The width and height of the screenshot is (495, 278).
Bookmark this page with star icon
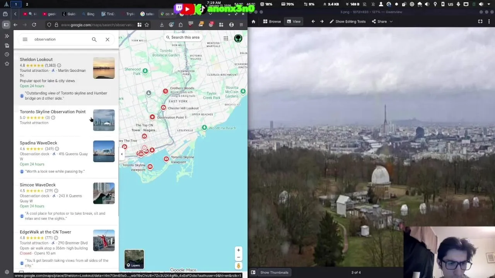(x=147, y=25)
